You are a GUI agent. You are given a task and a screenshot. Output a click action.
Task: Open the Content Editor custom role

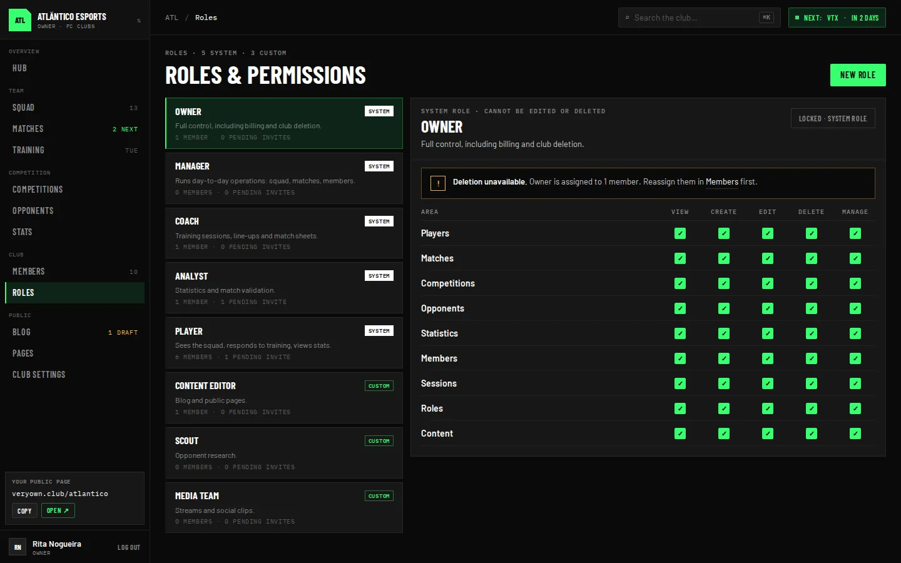[284, 398]
